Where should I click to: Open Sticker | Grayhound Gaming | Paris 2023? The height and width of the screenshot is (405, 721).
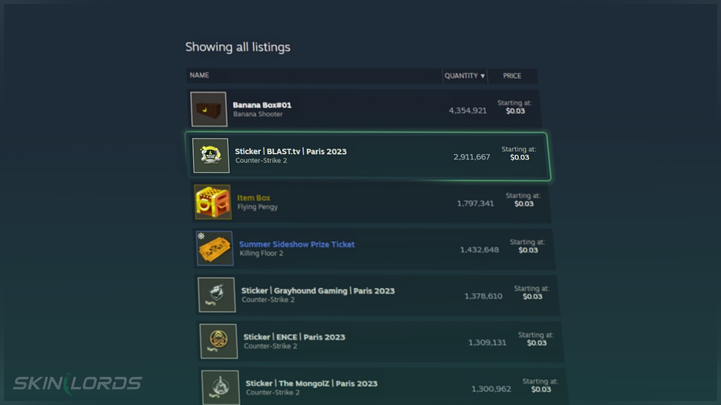(x=318, y=291)
